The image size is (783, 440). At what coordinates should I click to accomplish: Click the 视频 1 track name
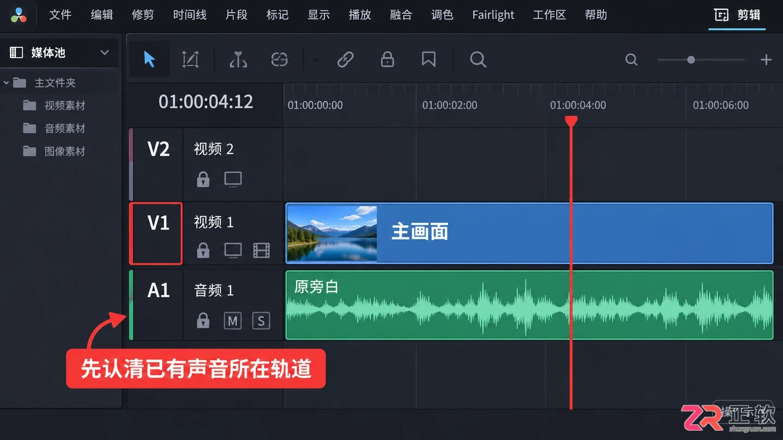[214, 222]
